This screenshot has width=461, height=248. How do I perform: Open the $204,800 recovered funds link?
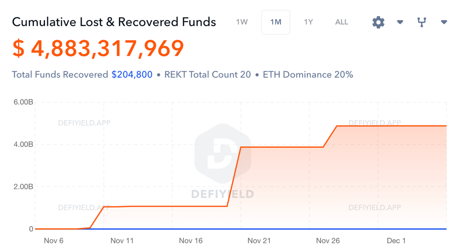point(132,75)
